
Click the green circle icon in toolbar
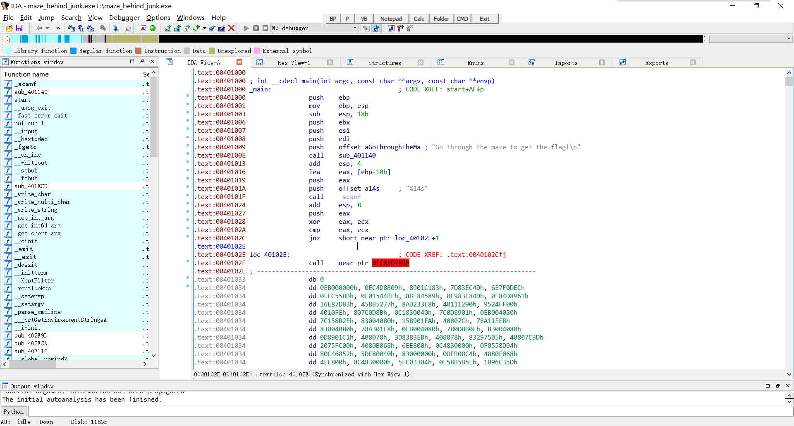click(x=153, y=28)
